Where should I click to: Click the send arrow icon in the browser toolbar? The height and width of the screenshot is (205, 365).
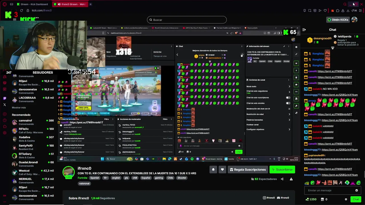click(x=320, y=11)
